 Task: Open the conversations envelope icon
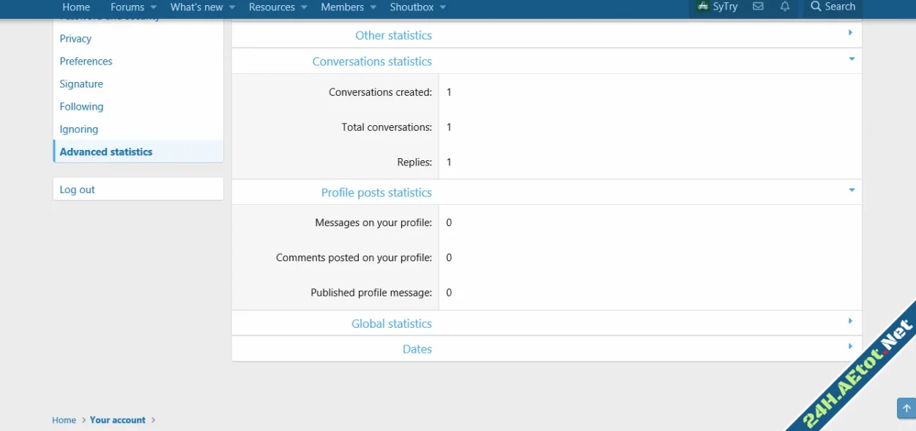pyautogui.click(x=758, y=7)
